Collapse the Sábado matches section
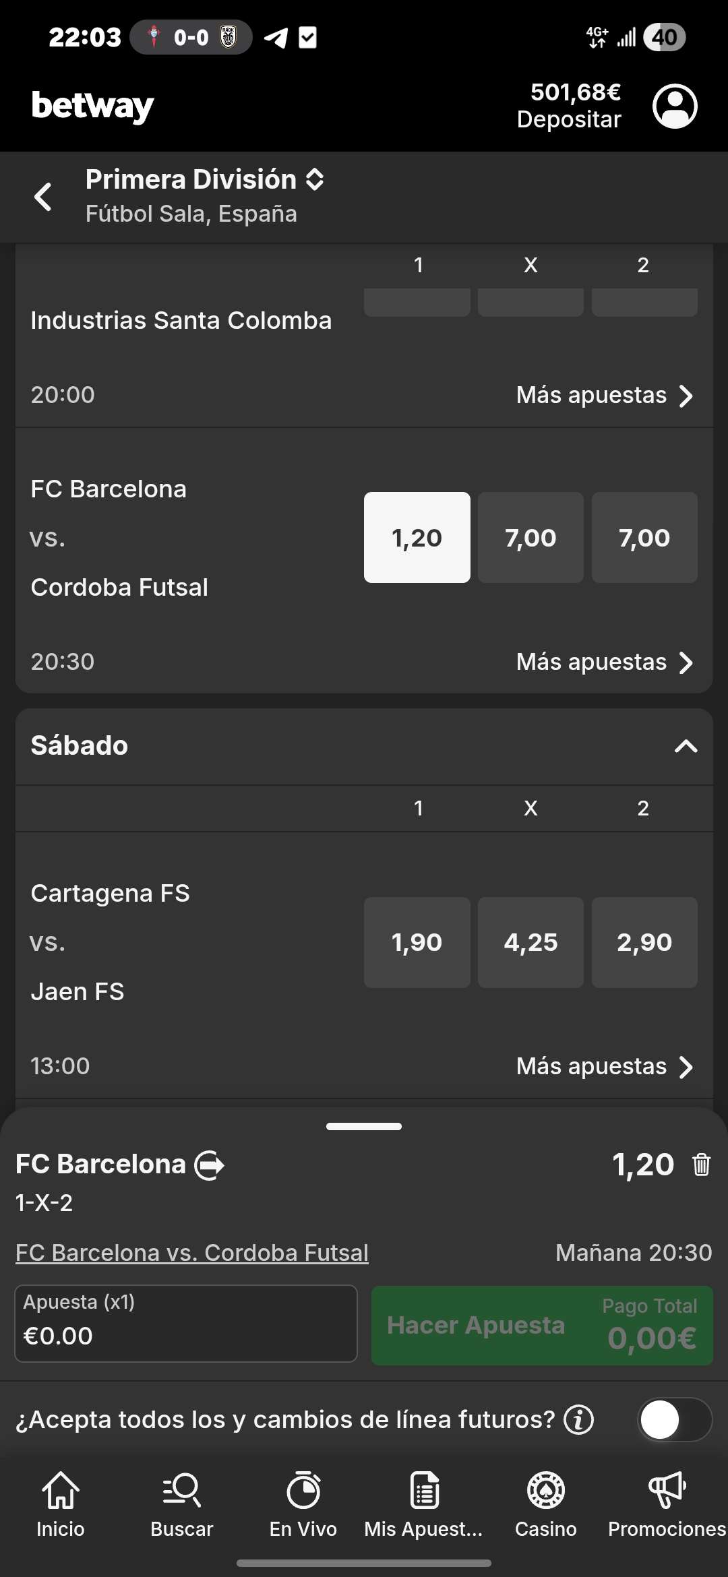 686,746
